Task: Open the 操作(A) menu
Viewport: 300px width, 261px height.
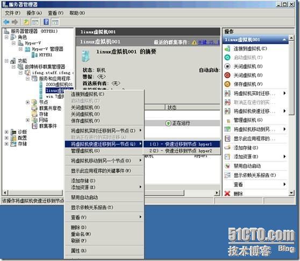Action: coord(34,13)
